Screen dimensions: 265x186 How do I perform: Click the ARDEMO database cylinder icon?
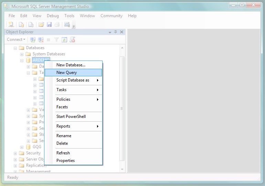click(28, 60)
